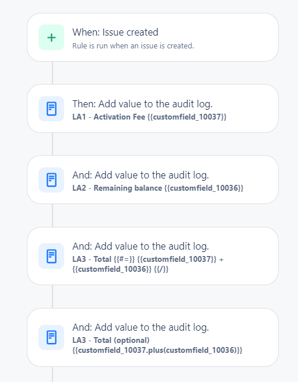Screen dimensions: 298x382
Task: Click the log icon for the LA3 Total {{#=}} action
Action: tap(51, 256)
